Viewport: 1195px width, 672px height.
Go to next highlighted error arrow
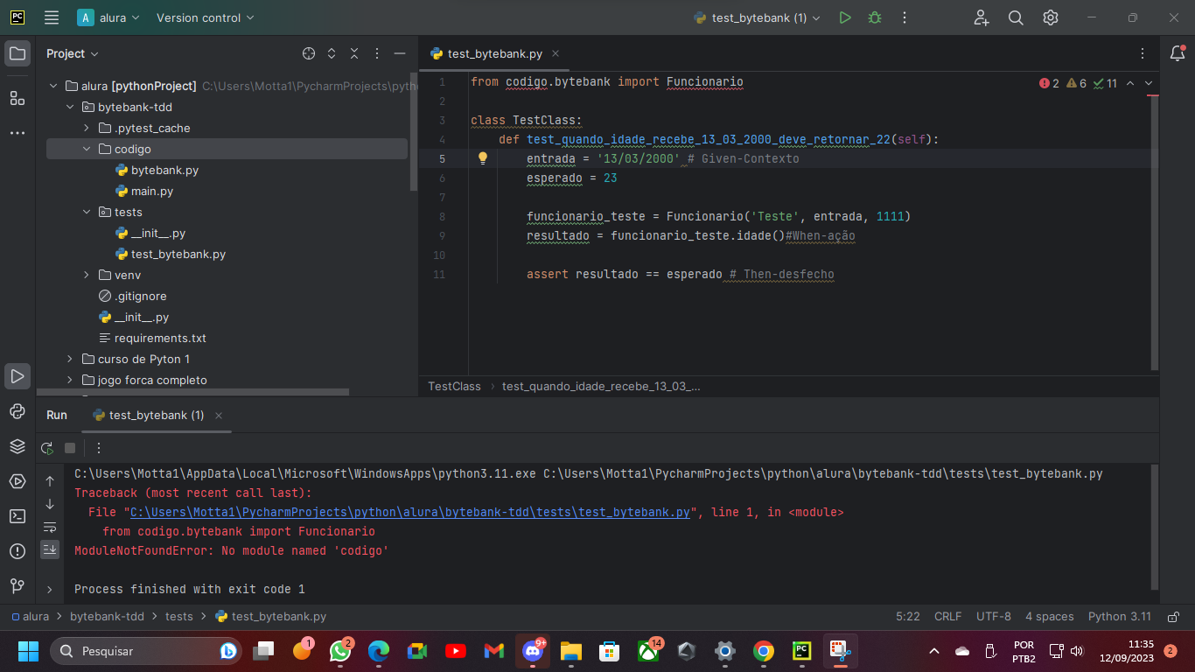click(1150, 83)
